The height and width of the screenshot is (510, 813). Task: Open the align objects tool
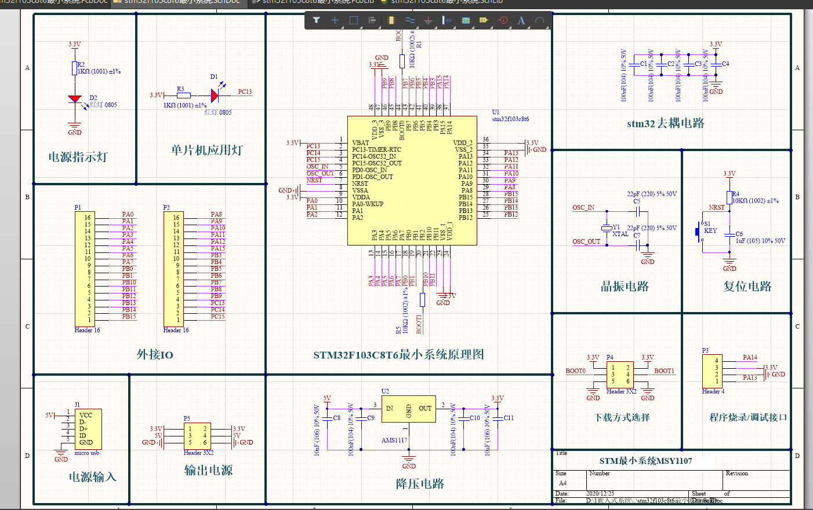pyautogui.click(x=372, y=20)
